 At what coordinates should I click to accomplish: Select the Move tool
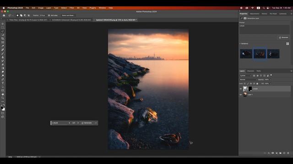point(3,24)
